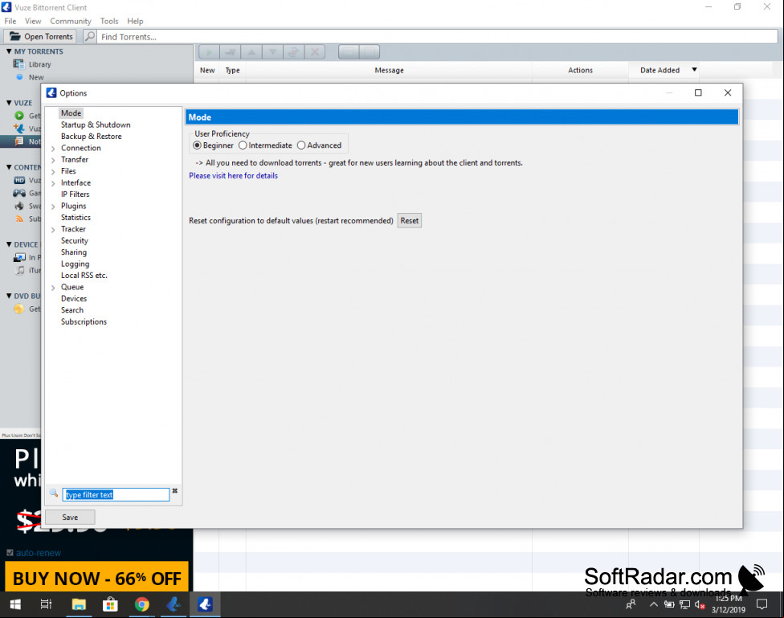Show hidden system tray icons
Screen dimensions: 784x618
click(654, 604)
